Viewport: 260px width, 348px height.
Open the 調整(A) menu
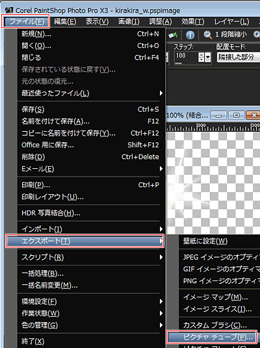pos(161,21)
